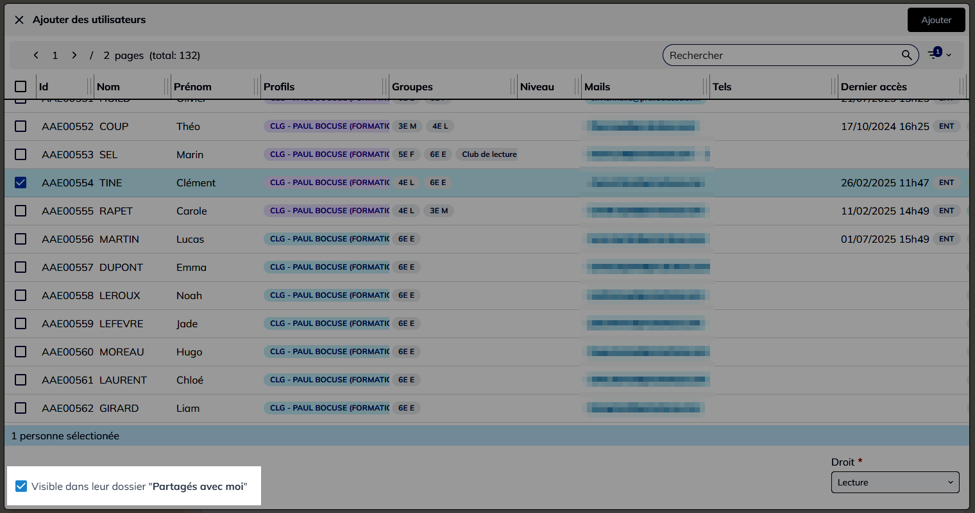Click the profile tag in MARTIN's row
The width and height of the screenshot is (975, 513).
(x=326, y=239)
